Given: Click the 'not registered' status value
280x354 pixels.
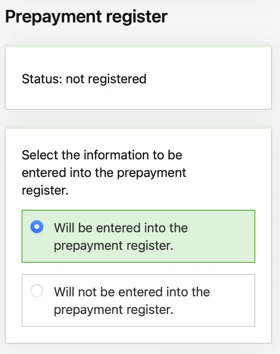Looking at the screenshot, I should (x=106, y=79).
